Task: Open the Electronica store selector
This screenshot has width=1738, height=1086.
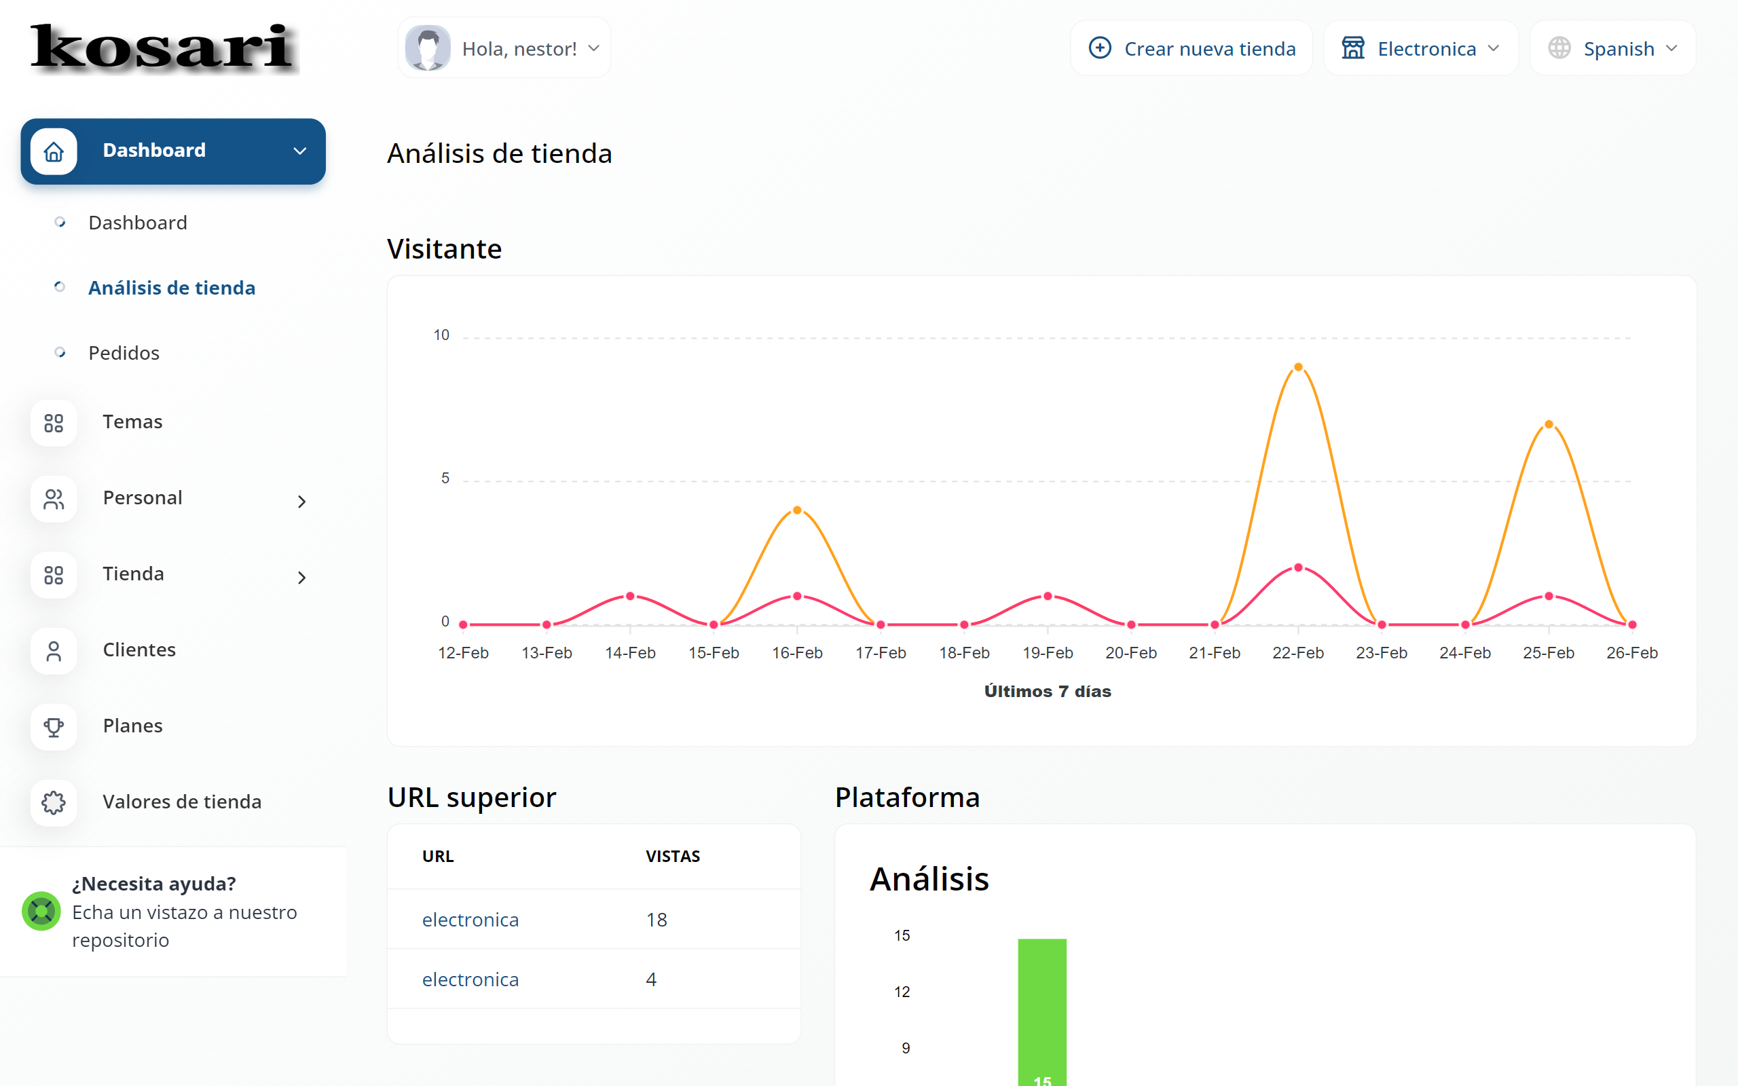Action: (1420, 48)
